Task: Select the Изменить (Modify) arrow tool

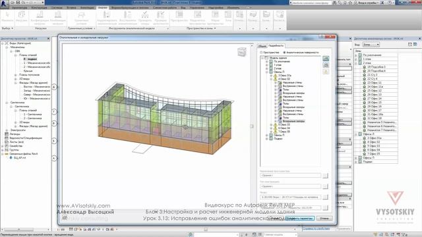Action: point(7,16)
